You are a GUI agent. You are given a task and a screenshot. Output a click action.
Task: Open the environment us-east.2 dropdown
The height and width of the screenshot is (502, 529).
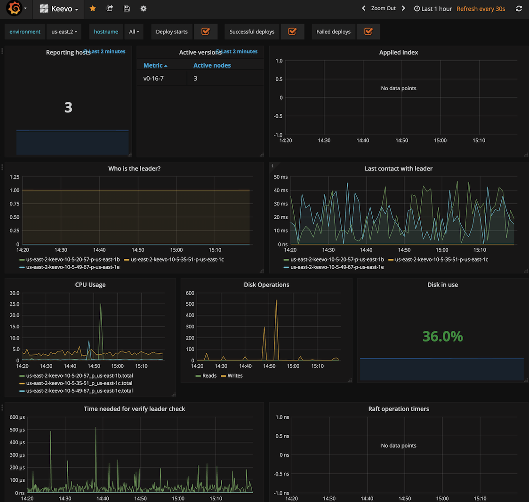pyautogui.click(x=64, y=32)
